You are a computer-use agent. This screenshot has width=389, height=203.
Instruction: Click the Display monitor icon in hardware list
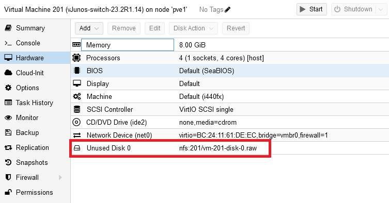coord(77,83)
